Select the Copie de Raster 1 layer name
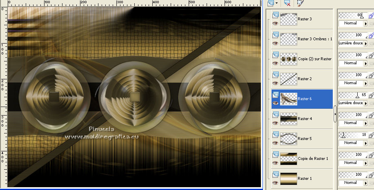The height and width of the screenshot is (190, 374). pos(313,159)
